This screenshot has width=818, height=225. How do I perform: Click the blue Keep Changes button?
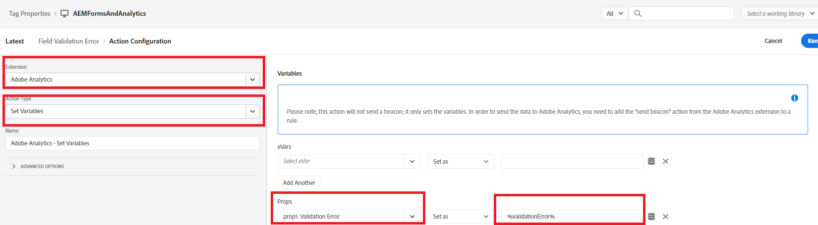pyautogui.click(x=810, y=41)
